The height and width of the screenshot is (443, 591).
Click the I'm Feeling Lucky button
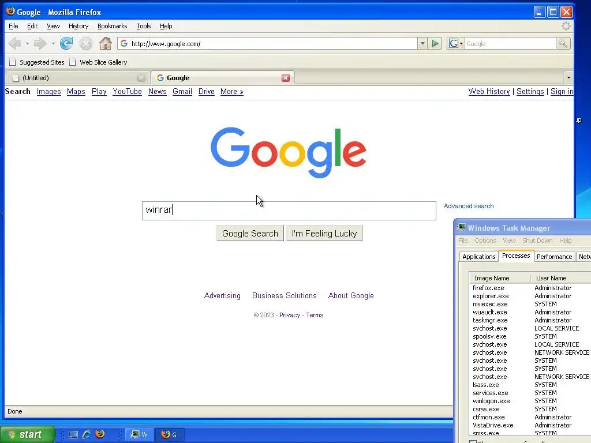324,233
